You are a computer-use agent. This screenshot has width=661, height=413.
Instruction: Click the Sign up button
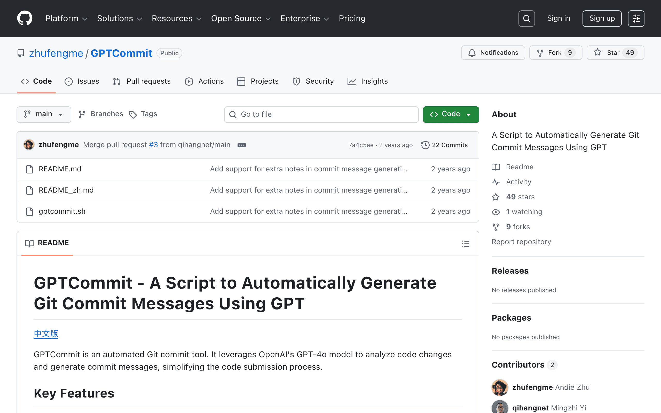(602, 19)
